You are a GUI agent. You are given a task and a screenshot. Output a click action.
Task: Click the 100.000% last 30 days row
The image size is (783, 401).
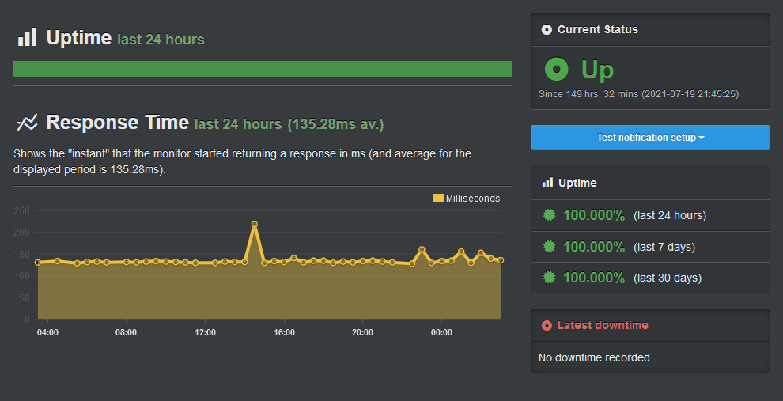[650, 278]
